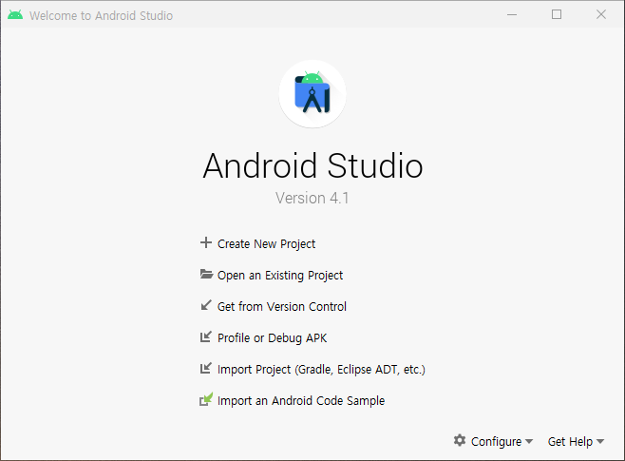Screen dimensions: 625x461
Task: Open an Existing Project
Action: tap(280, 275)
